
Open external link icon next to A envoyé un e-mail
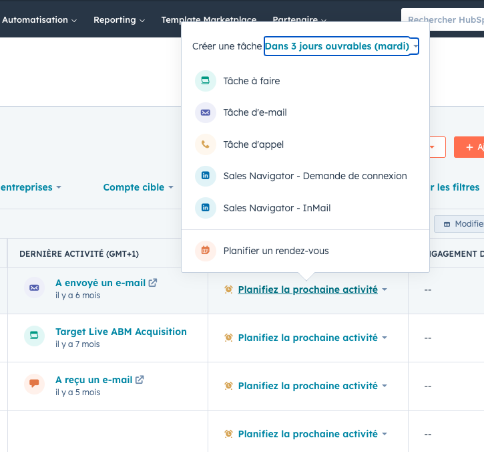(x=153, y=283)
